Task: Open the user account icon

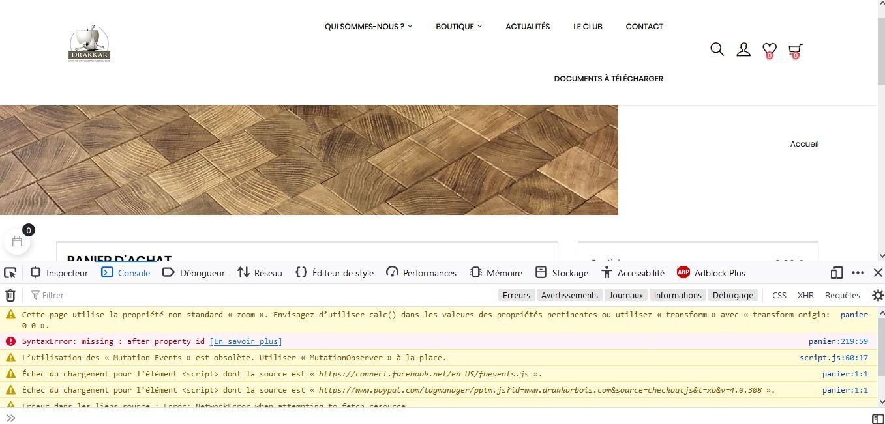Action: coord(743,49)
